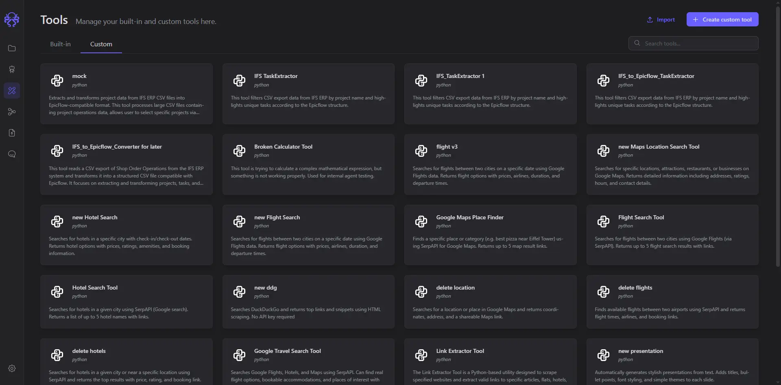Open the flight v3 tool card
The image size is (781, 385).
click(x=490, y=164)
